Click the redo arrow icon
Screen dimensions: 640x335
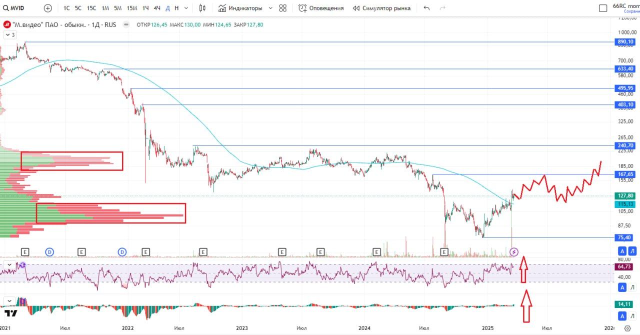[442, 8]
